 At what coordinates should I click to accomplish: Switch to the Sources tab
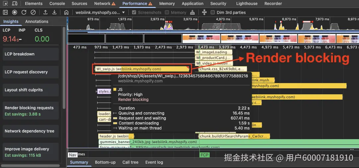[79, 3]
